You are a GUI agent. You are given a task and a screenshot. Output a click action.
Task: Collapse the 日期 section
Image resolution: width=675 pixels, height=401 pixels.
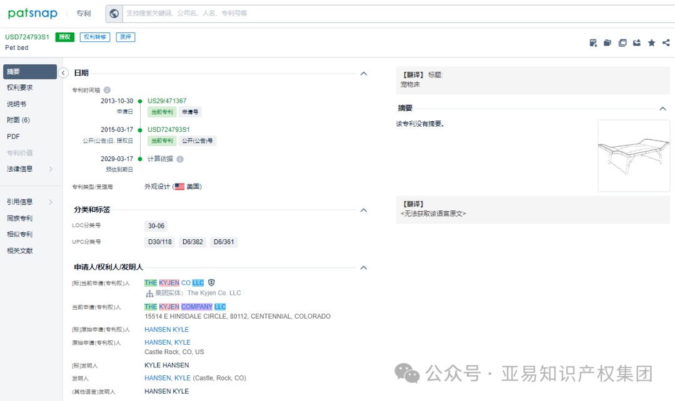[364, 74]
